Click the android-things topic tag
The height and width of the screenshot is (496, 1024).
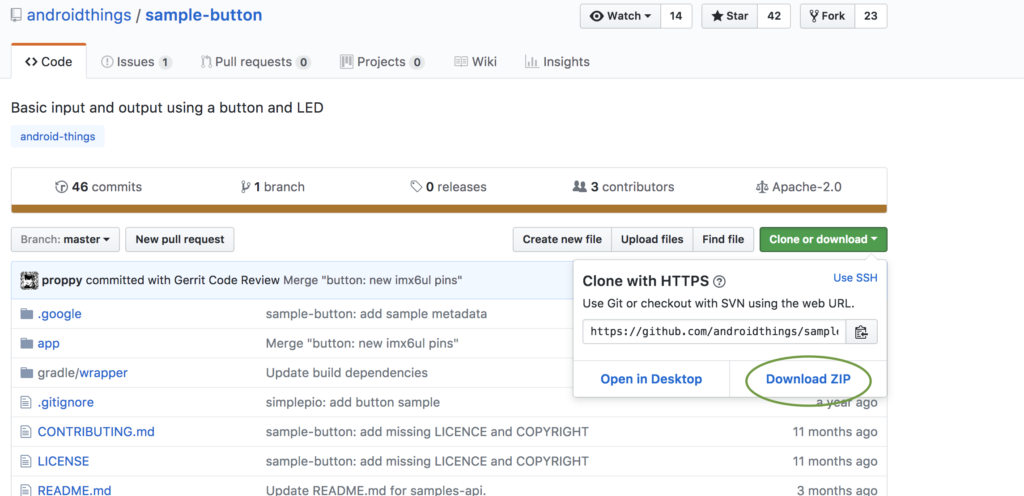[x=58, y=136]
